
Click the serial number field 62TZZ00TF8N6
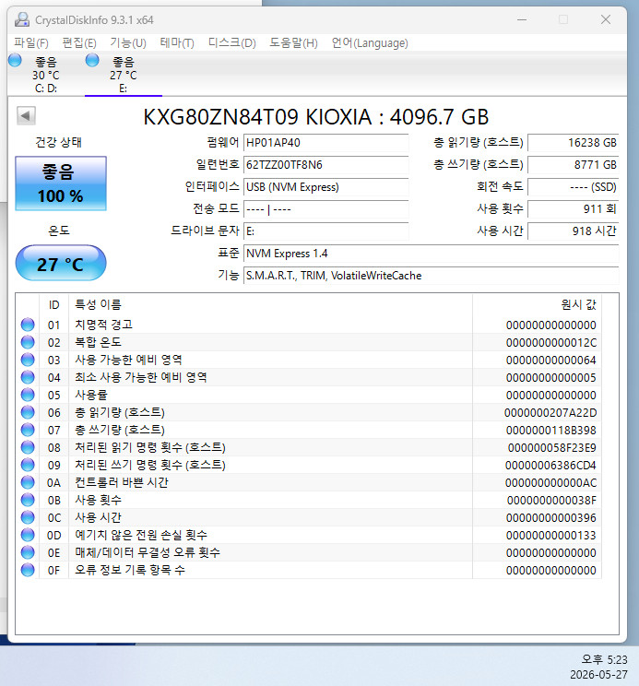(x=326, y=165)
